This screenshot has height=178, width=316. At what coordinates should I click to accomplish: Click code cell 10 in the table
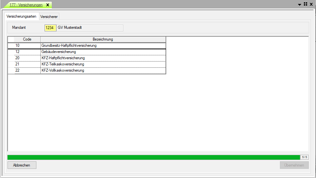coord(27,45)
